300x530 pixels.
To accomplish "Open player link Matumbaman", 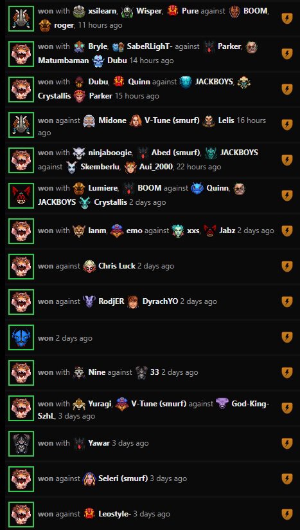I will coord(64,61).
